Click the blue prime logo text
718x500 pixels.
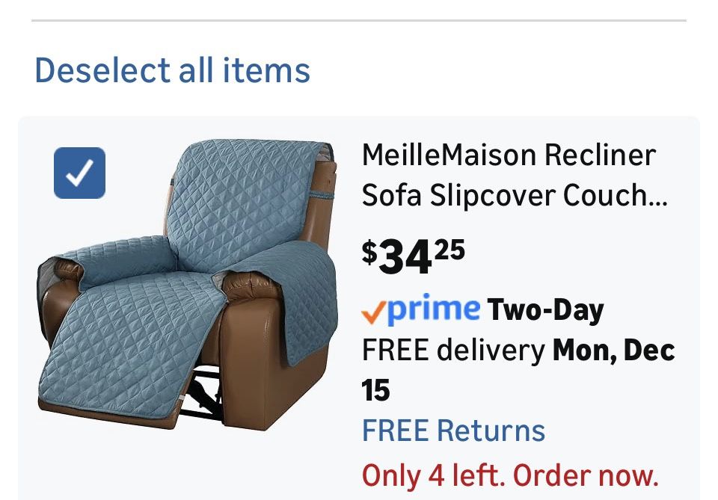tap(434, 309)
